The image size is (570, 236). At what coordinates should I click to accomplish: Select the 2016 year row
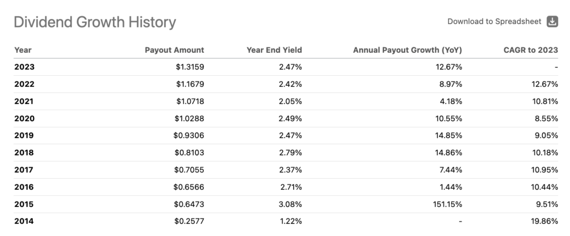[24, 187]
